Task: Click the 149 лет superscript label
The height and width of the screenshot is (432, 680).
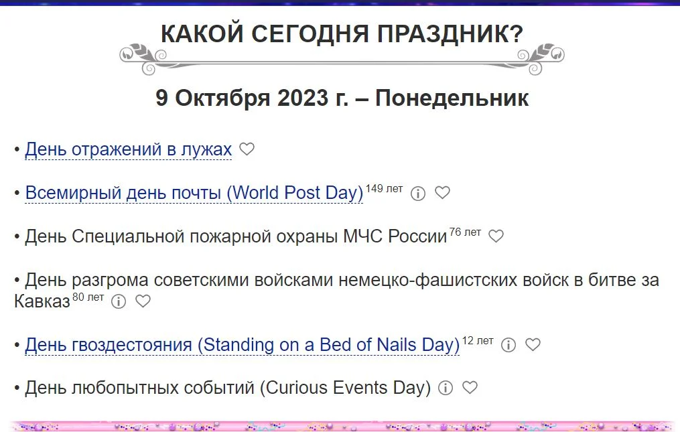Action: tap(383, 188)
